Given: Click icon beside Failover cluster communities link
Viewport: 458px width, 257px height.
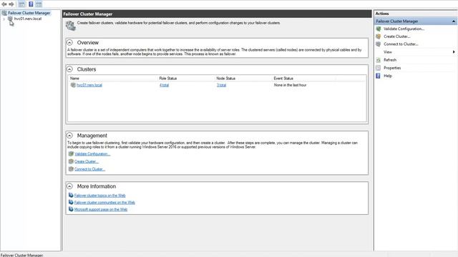Looking at the screenshot, I should [x=71, y=202].
